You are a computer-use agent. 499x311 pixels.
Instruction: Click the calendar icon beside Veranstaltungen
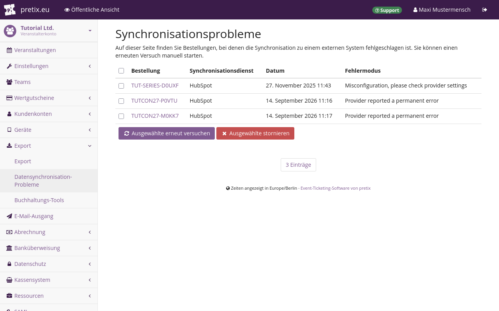click(9, 50)
